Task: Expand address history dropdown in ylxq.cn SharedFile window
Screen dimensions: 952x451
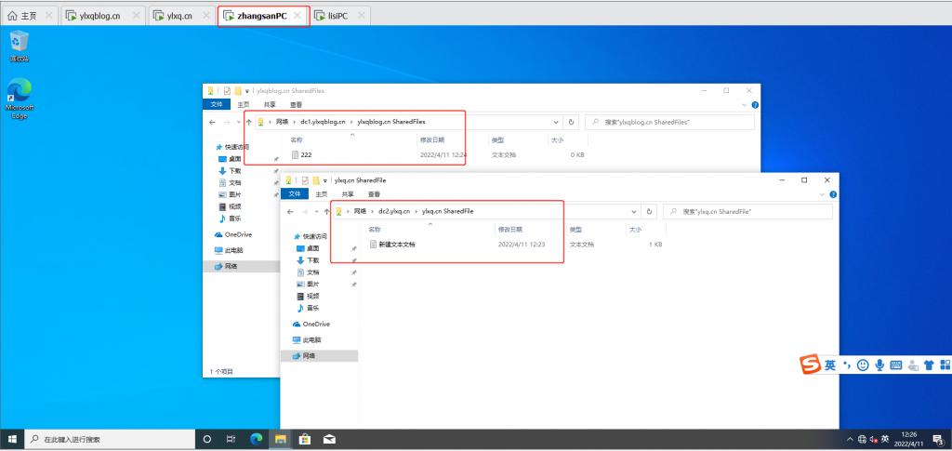Action: point(634,211)
